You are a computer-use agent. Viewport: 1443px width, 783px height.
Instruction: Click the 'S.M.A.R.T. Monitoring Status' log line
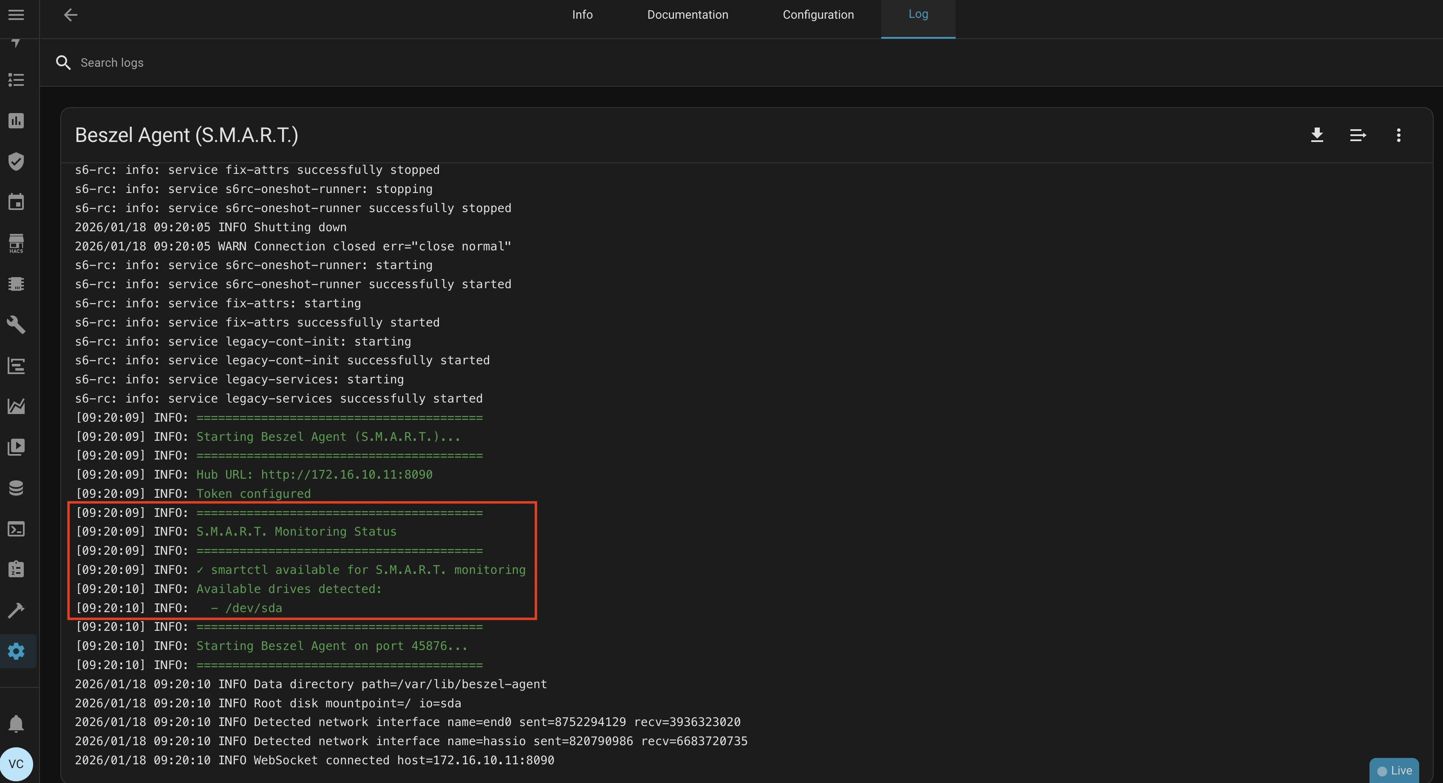tap(236, 531)
